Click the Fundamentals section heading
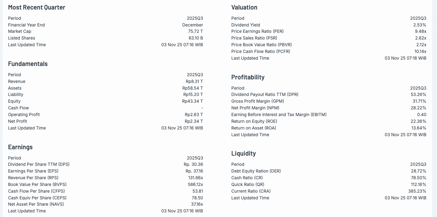The width and height of the screenshot is (437, 217). tap(28, 64)
